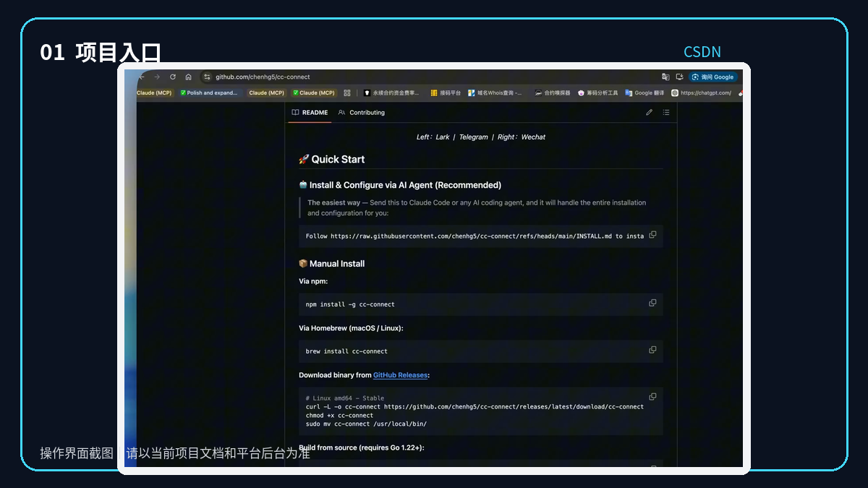The image size is (868, 488).
Task: Click the Quick Start heading
Action: [x=332, y=159]
